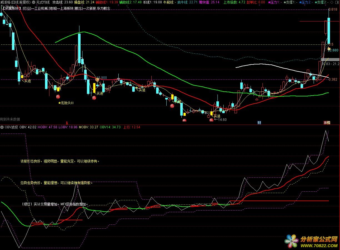The width and height of the screenshot is (340, 250).
Task: Select the 封单比: 0.00 readout
Action: click(256, 2)
